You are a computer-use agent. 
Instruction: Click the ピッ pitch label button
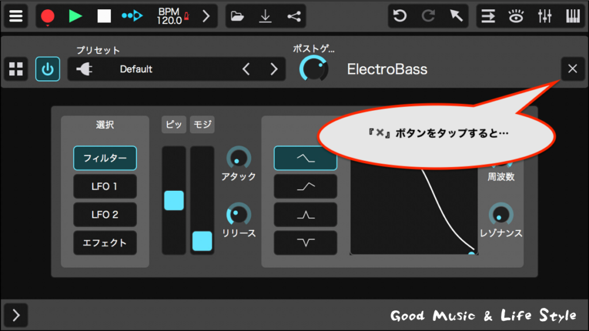tap(174, 125)
